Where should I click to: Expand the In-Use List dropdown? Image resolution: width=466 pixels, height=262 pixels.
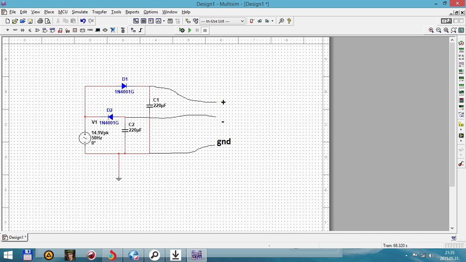(x=242, y=21)
